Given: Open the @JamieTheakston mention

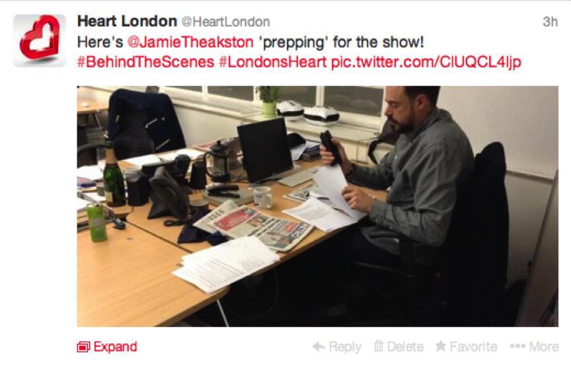Looking at the screenshot, I should (x=190, y=42).
